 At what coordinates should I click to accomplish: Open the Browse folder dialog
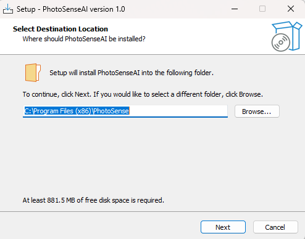pyautogui.click(x=257, y=111)
